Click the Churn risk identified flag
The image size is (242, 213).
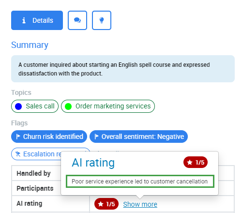click(x=49, y=137)
